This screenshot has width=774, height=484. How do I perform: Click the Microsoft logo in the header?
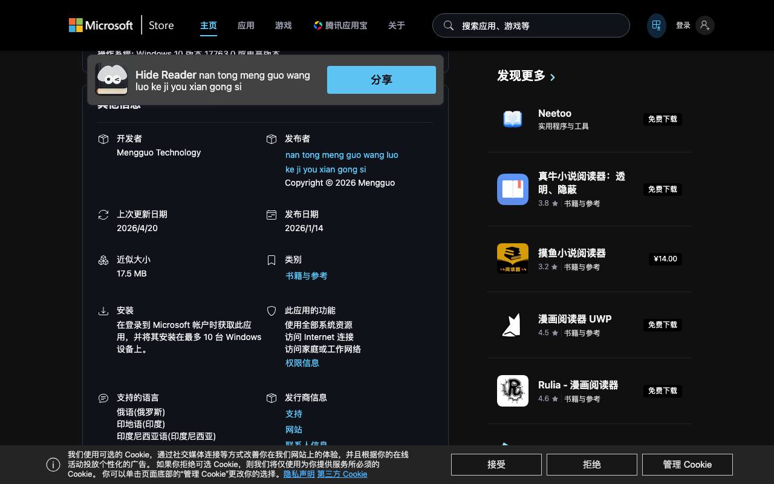point(101,25)
